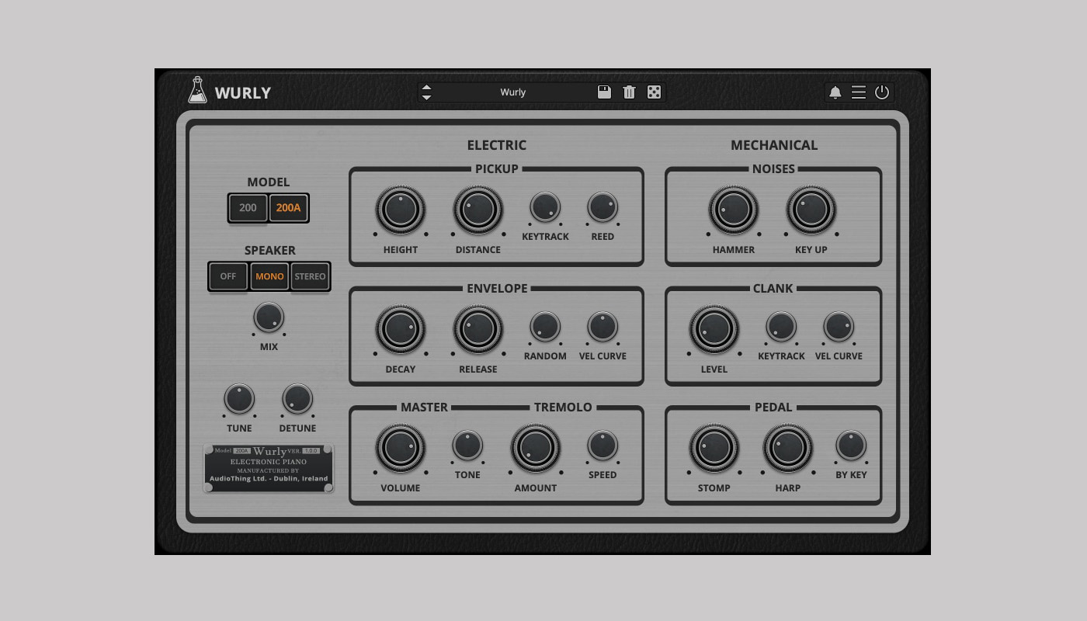
Task: Click the pickup DISTANCE knob
Action: [478, 210]
